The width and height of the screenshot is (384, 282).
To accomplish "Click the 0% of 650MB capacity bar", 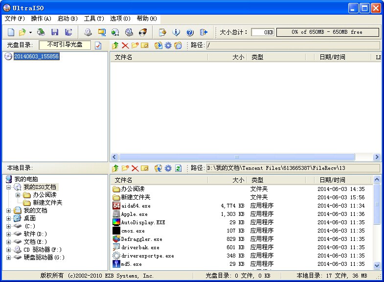I will (328, 32).
